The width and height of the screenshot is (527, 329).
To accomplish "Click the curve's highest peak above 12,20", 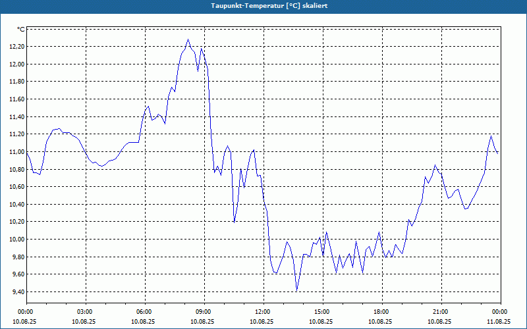I will 188,39.
